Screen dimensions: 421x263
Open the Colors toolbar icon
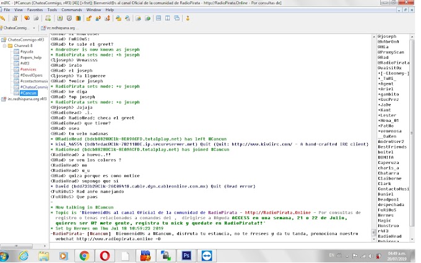tap(78, 18)
